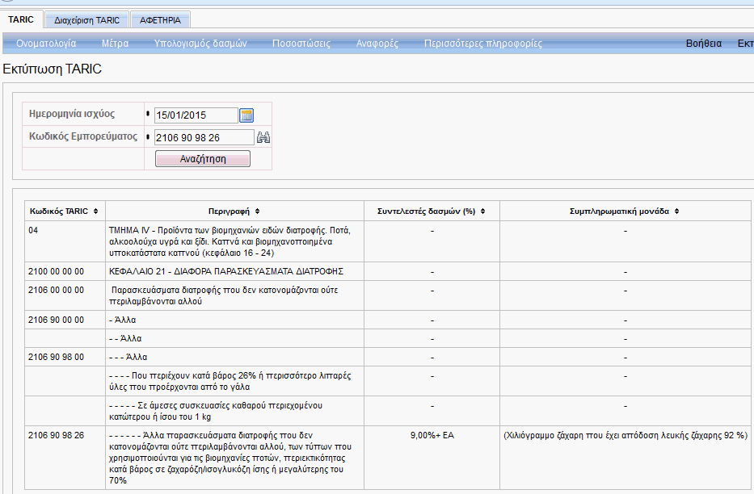Sort by Κωδικός TARIC column arrows
Screen dimensions: 754x494
tap(96, 211)
